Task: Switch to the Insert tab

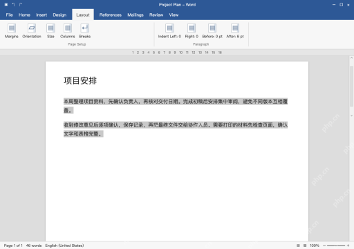Action: click(41, 15)
